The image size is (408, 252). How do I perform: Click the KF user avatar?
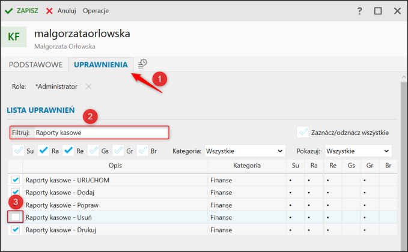click(x=14, y=37)
